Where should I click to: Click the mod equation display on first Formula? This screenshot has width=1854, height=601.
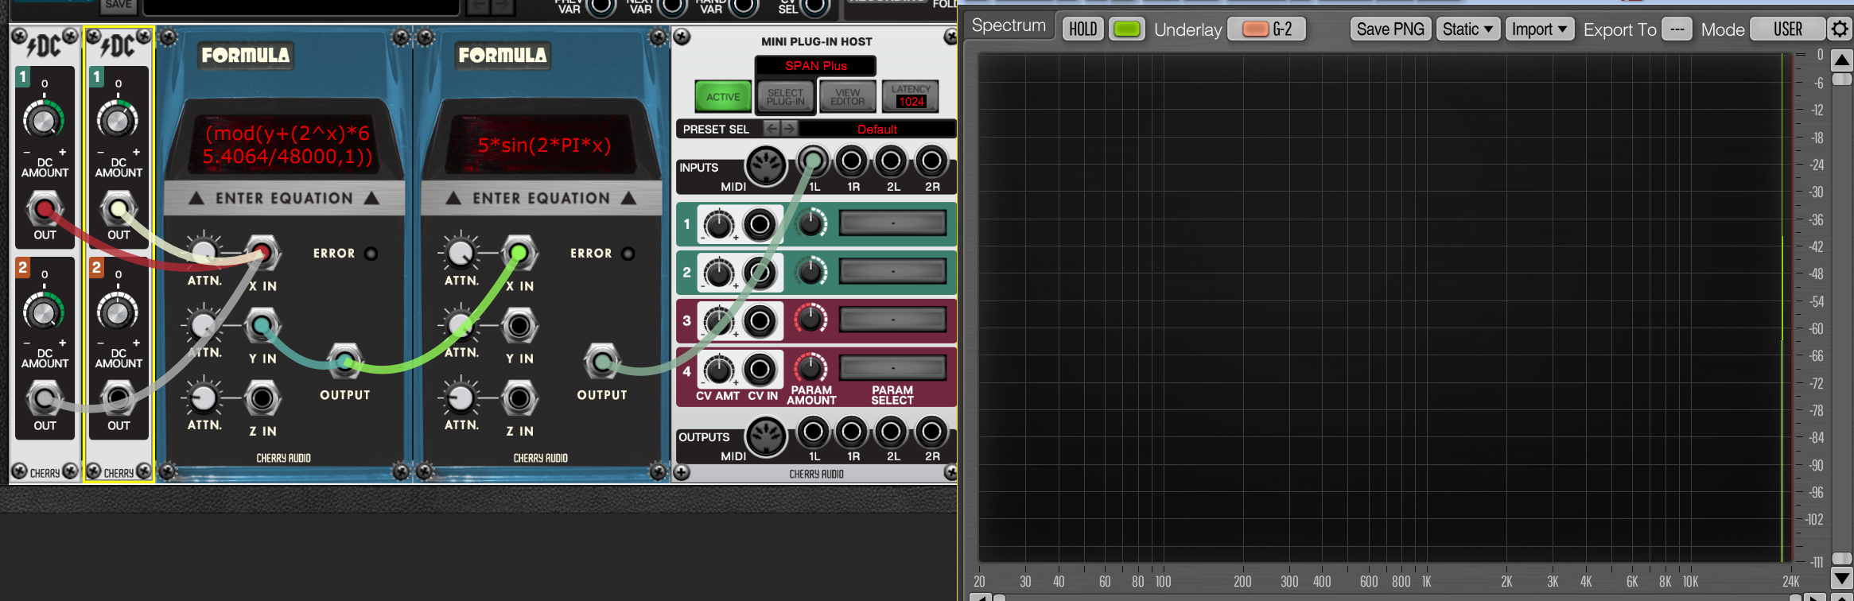287,145
